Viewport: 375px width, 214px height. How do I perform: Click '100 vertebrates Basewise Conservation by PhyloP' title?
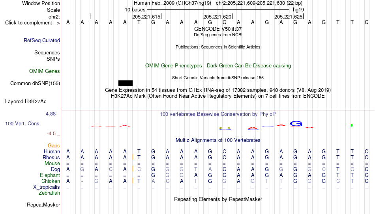(218, 114)
